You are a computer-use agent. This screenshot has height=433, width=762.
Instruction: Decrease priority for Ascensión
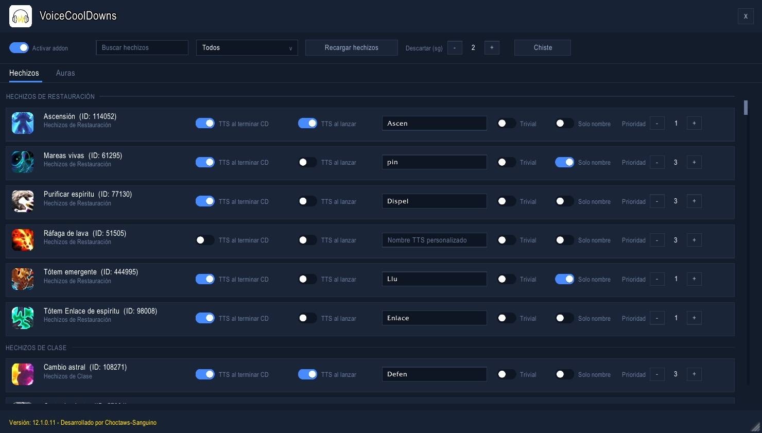click(x=657, y=124)
